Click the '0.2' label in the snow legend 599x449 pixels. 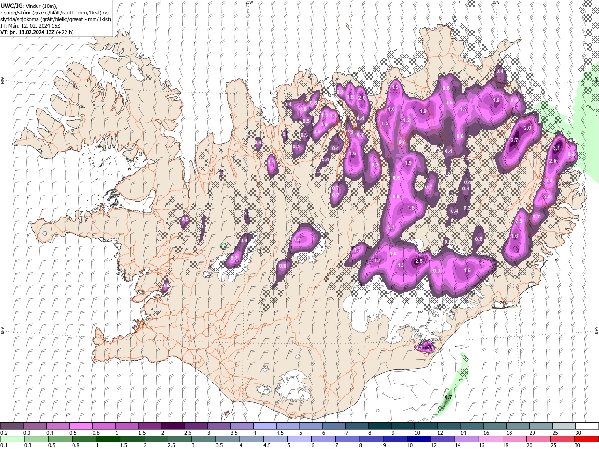click(4, 433)
